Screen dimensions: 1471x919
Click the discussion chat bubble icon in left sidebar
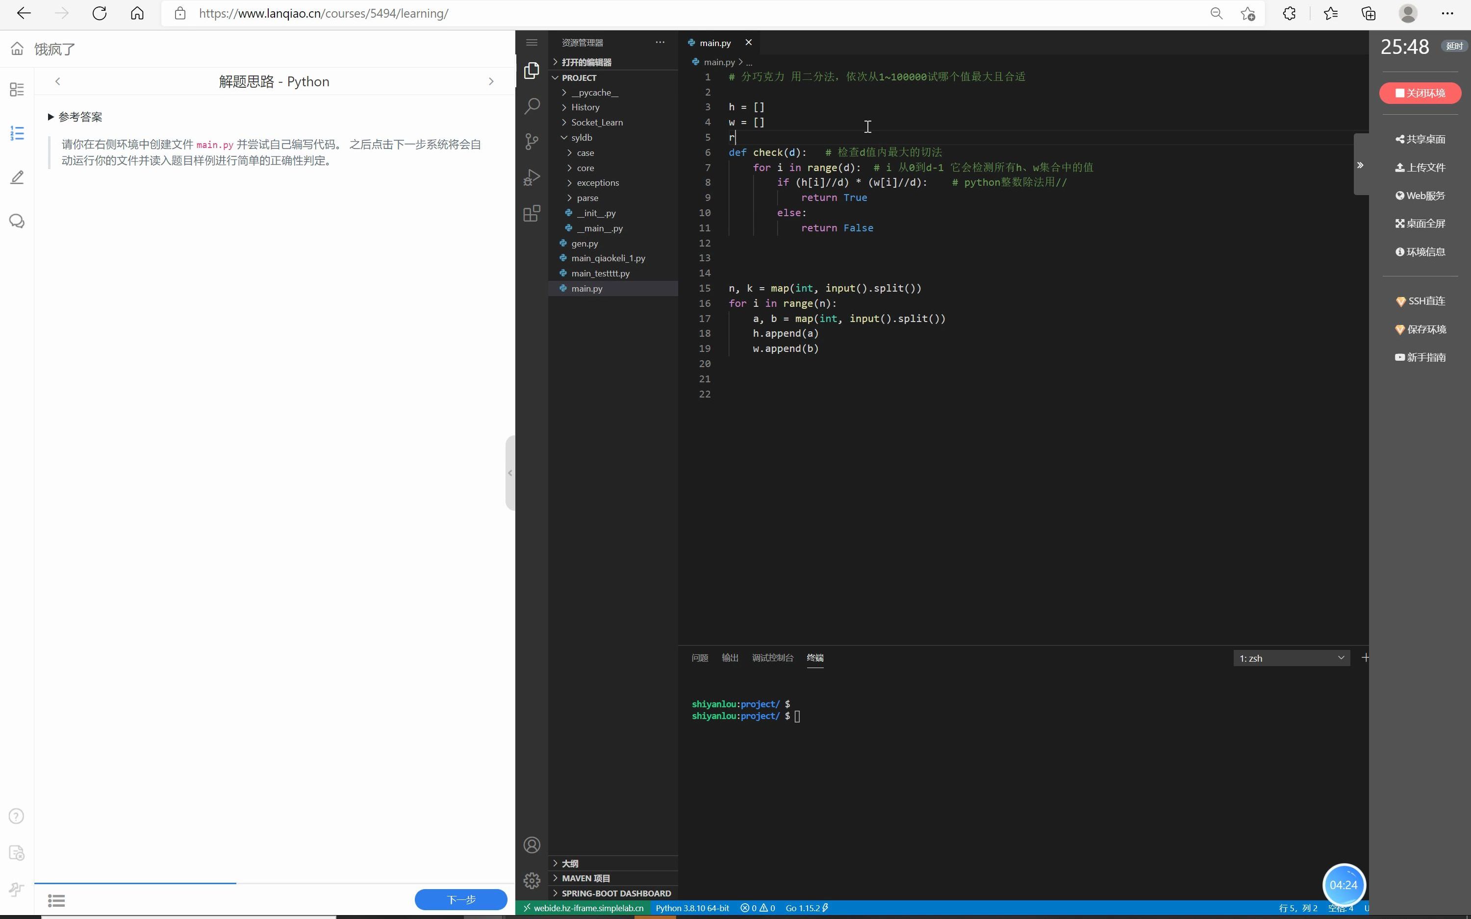pyautogui.click(x=17, y=221)
